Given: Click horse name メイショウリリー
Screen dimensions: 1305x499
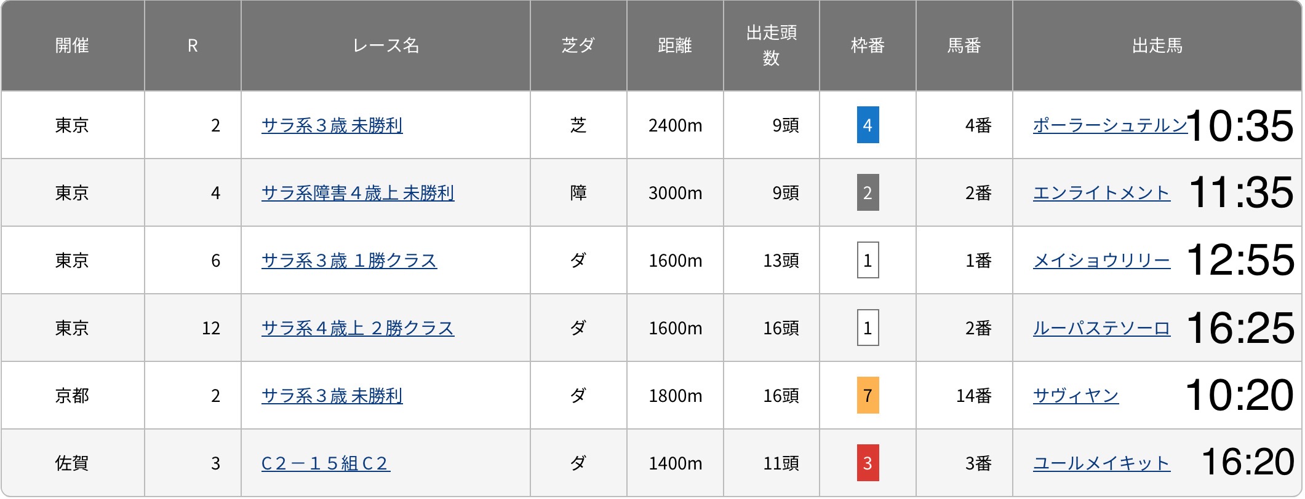Looking at the screenshot, I should point(1101,261).
